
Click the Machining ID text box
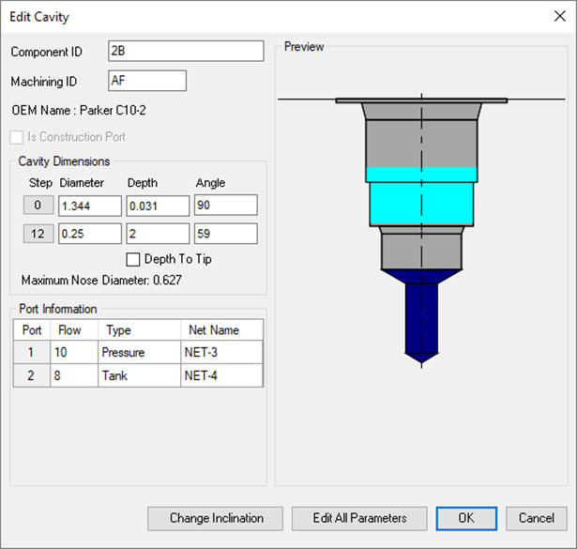click(147, 81)
